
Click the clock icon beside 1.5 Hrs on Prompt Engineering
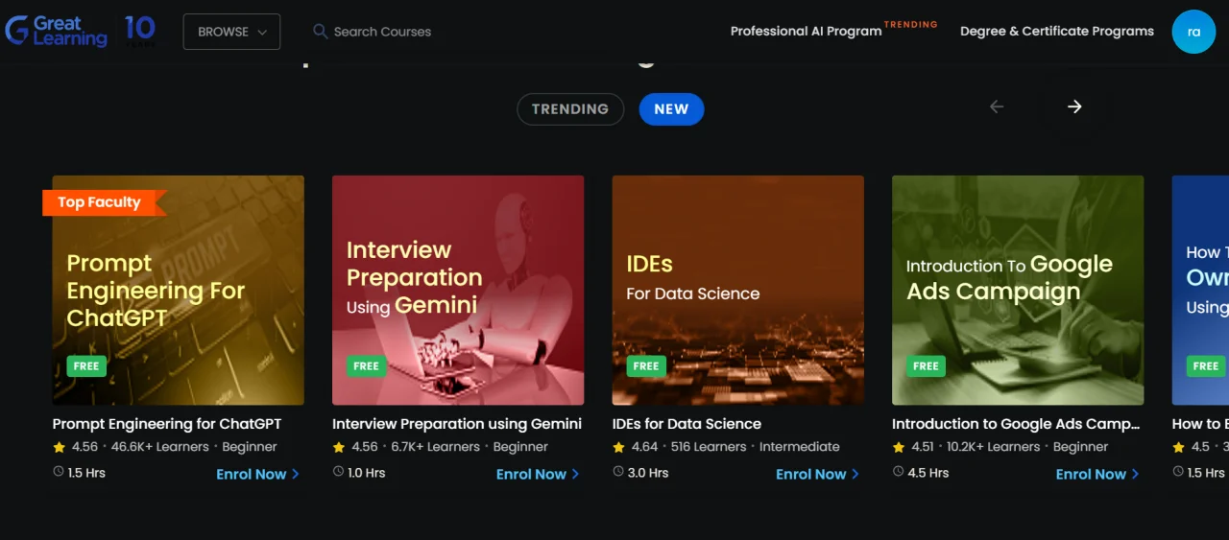tap(59, 472)
